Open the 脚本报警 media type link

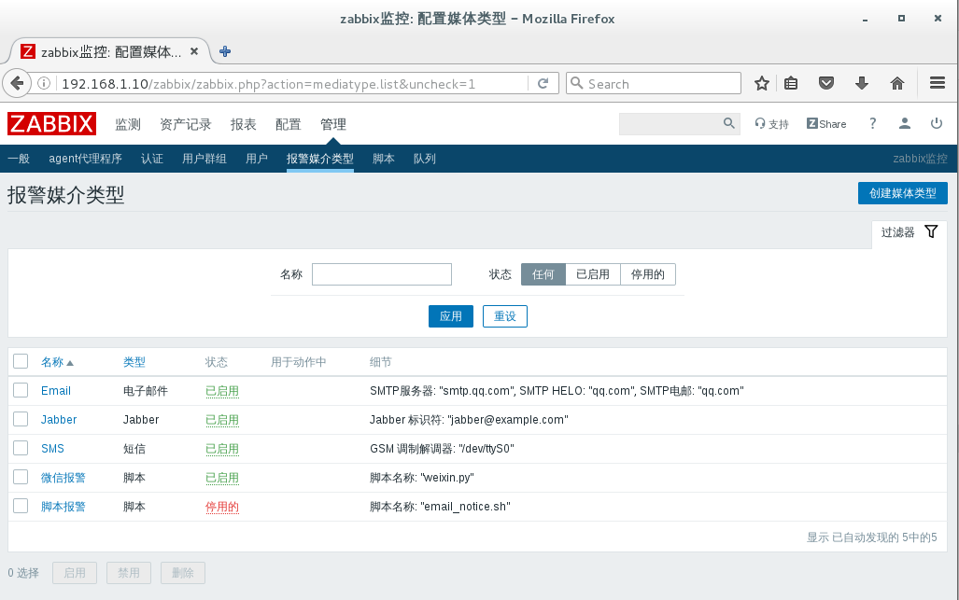point(63,507)
